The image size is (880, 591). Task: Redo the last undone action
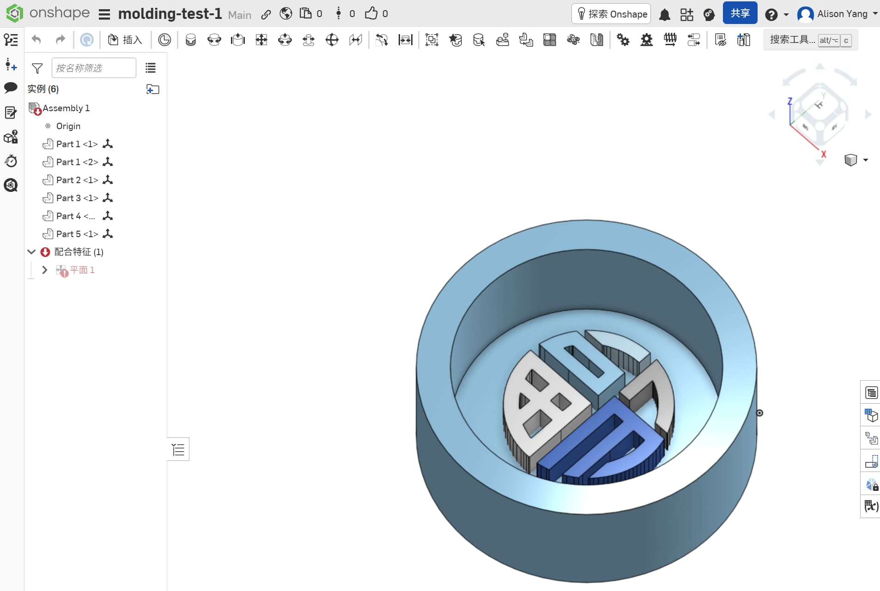coord(60,40)
